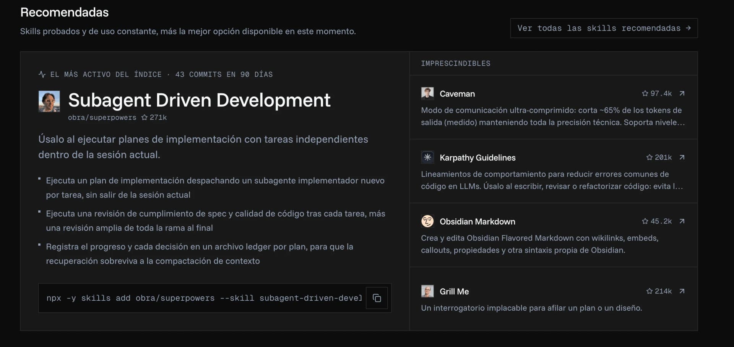Open Obsidian Markdown external link arrow
The width and height of the screenshot is (734, 347).
(x=682, y=221)
